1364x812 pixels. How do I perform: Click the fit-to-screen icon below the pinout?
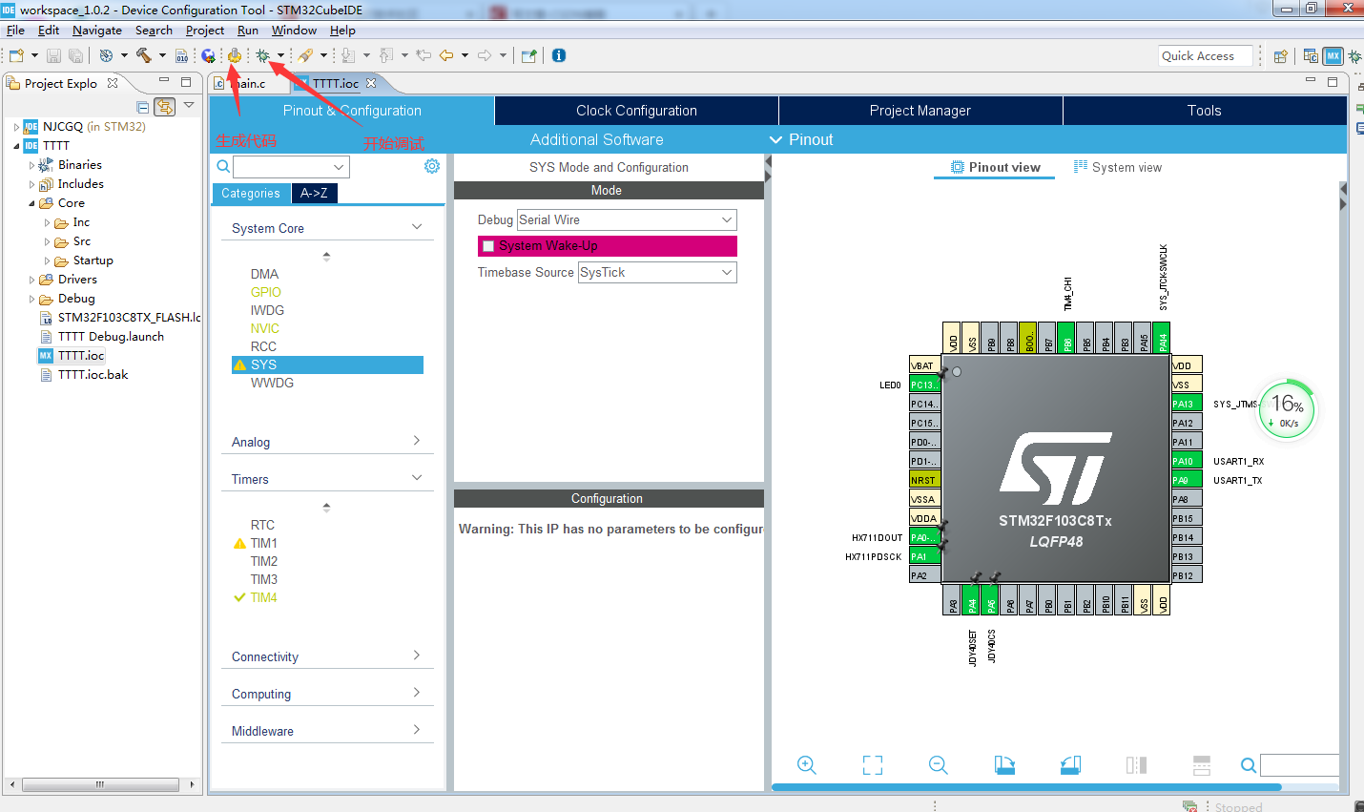872,764
